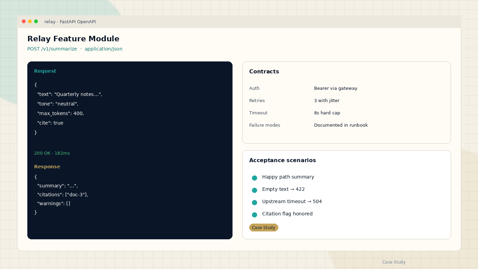Screen dimensions: 478x269
Task: Click the Upstream timeout → 504 scenario
Action: [x=292, y=201]
